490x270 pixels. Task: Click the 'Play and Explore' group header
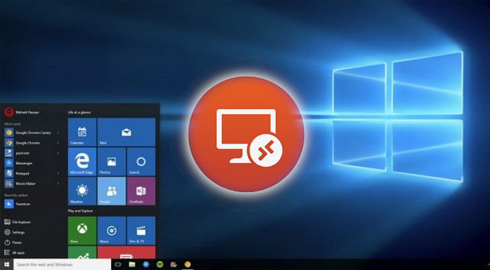click(80, 211)
